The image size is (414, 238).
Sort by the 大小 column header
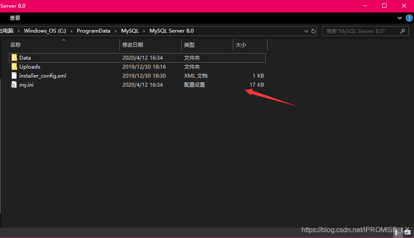pos(250,45)
